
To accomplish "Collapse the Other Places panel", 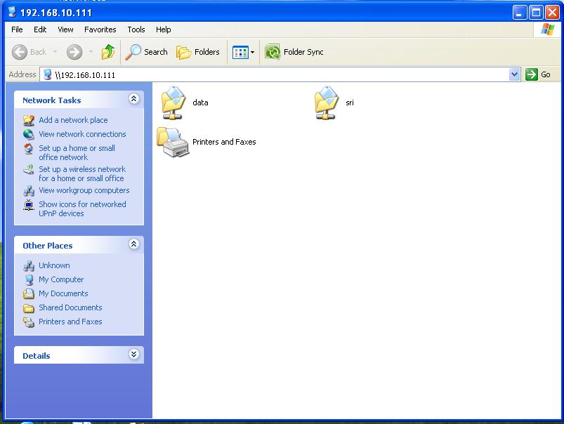I will 134,244.
